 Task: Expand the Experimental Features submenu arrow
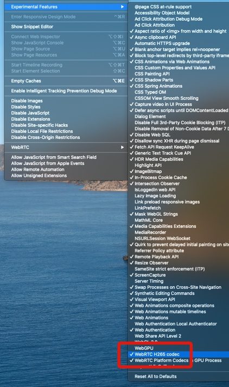pos(122,7)
